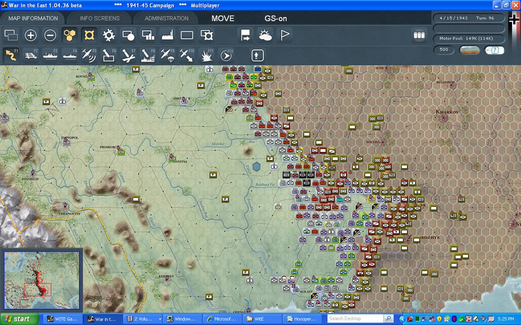Click the desktop search magnifier button
Image resolution: width=521 pixels, height=325 pixels.
[389, 318]
